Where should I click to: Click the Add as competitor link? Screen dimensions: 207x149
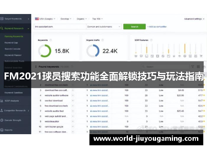pyautogui.click(x=157, y=27)
